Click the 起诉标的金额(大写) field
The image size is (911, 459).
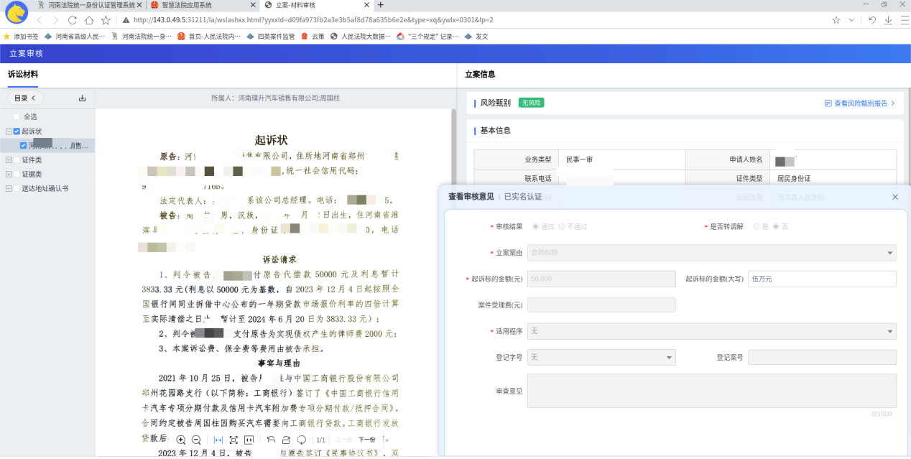tap(822, 279)
